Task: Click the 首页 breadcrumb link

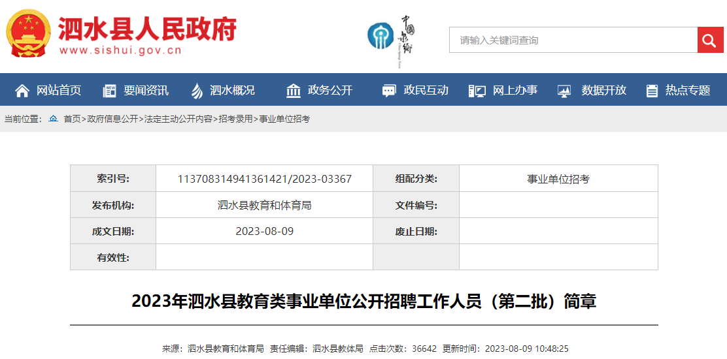Action: (x=73, y=119)
